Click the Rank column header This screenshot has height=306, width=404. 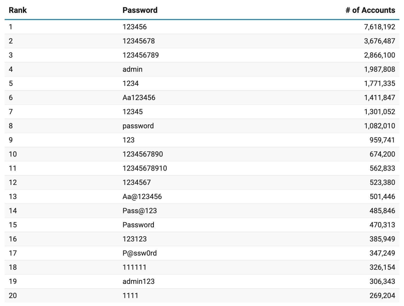click(18, 10)
